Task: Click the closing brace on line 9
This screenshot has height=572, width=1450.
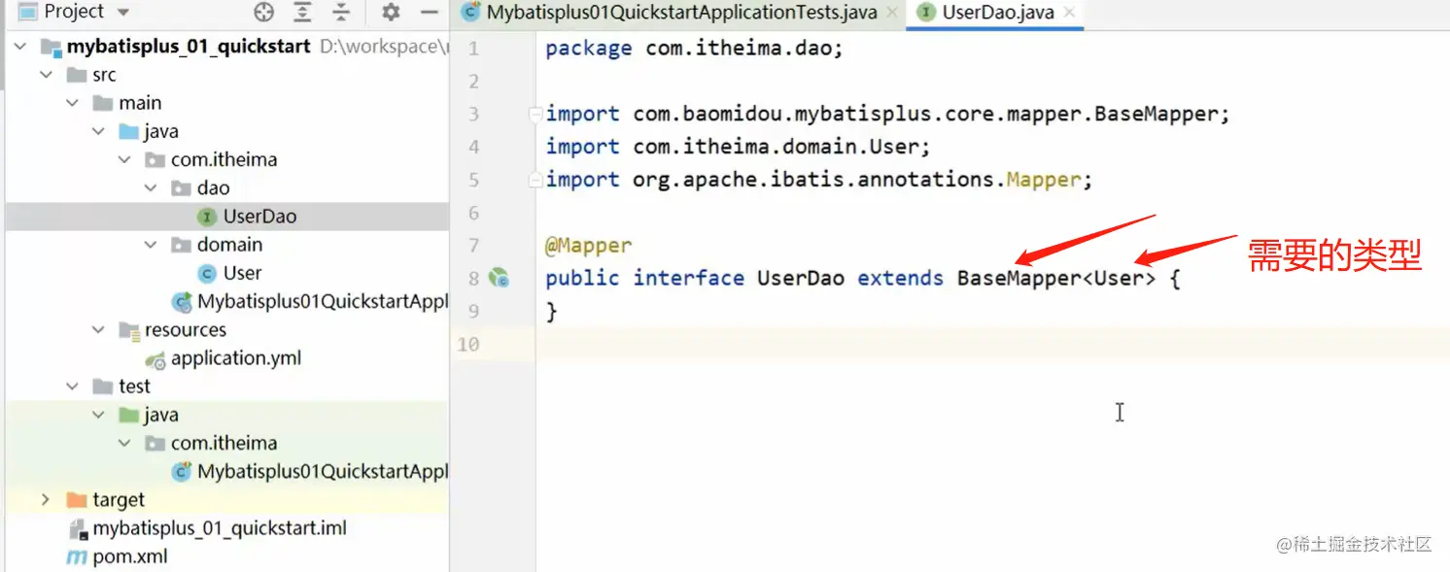Action: pyautogui.click(x=552, y=311)
